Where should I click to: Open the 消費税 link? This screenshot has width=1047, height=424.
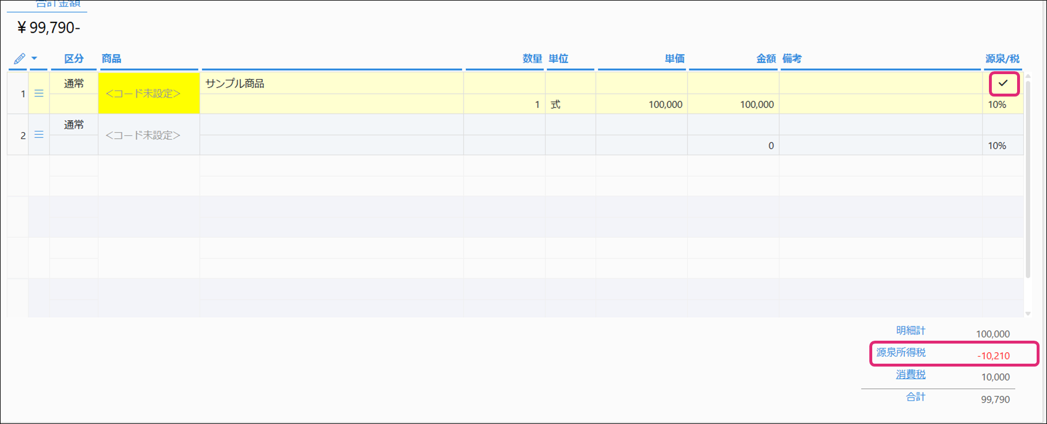tap(910, 375)
